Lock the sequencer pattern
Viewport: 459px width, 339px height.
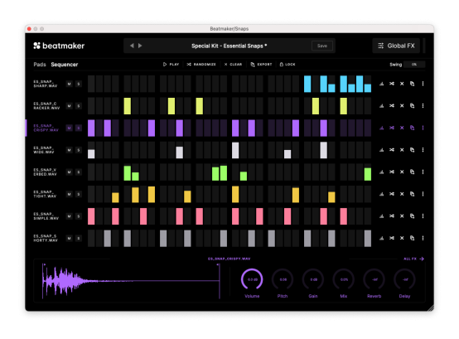click(x=287, y=65)
